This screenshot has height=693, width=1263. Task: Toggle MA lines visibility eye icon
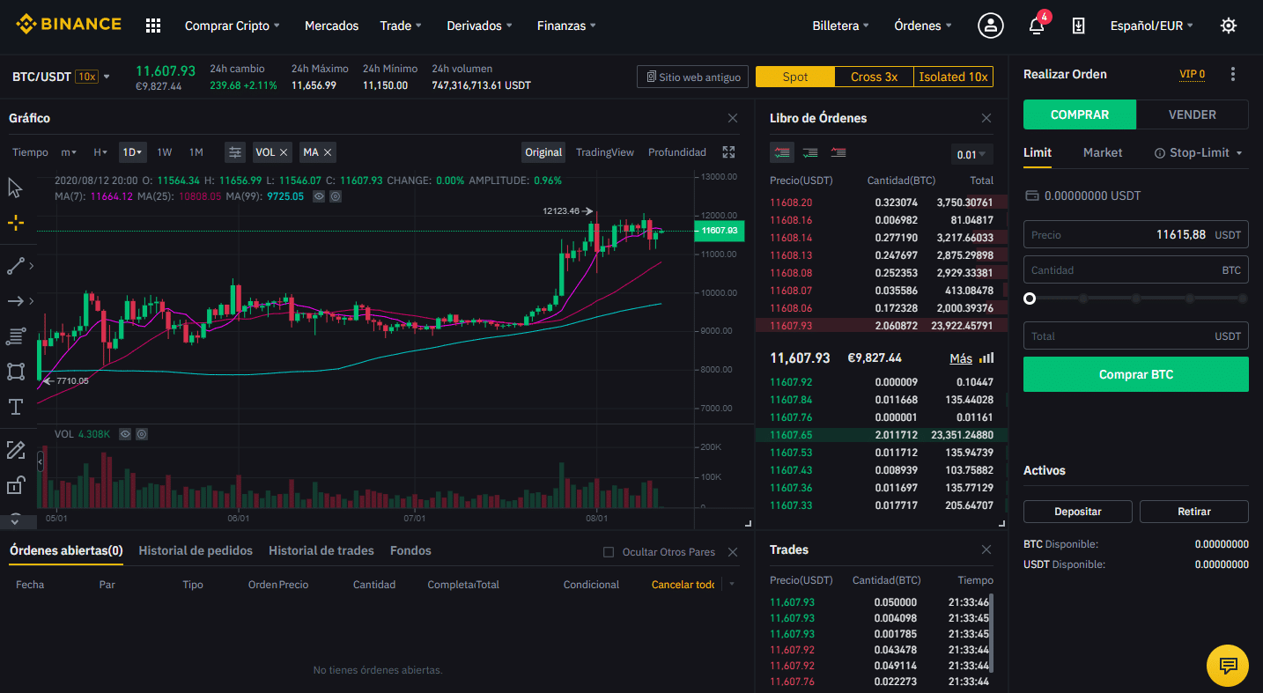coord(320,196)
